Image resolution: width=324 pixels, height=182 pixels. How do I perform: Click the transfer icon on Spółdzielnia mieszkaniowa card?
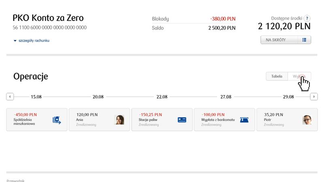(x=56, y=120)
